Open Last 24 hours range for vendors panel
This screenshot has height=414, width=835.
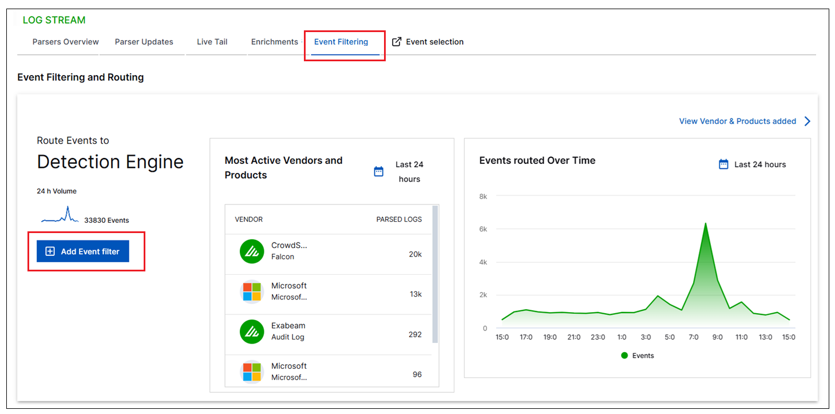click(x=409, y=172)
